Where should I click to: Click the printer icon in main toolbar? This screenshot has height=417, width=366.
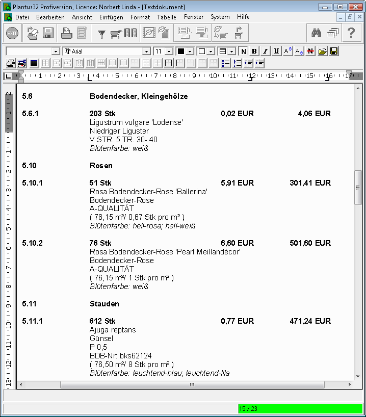[67, 34]
